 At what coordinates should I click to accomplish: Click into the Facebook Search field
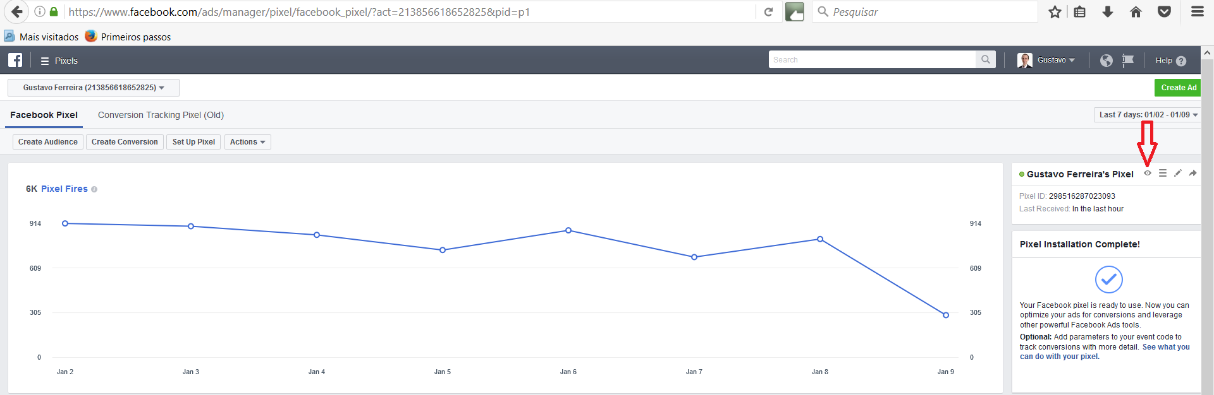pos(873,59)
